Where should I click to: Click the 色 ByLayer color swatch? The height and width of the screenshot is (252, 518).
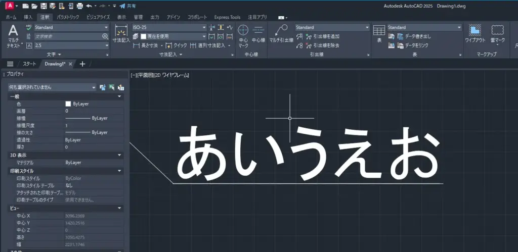point(68,104)
